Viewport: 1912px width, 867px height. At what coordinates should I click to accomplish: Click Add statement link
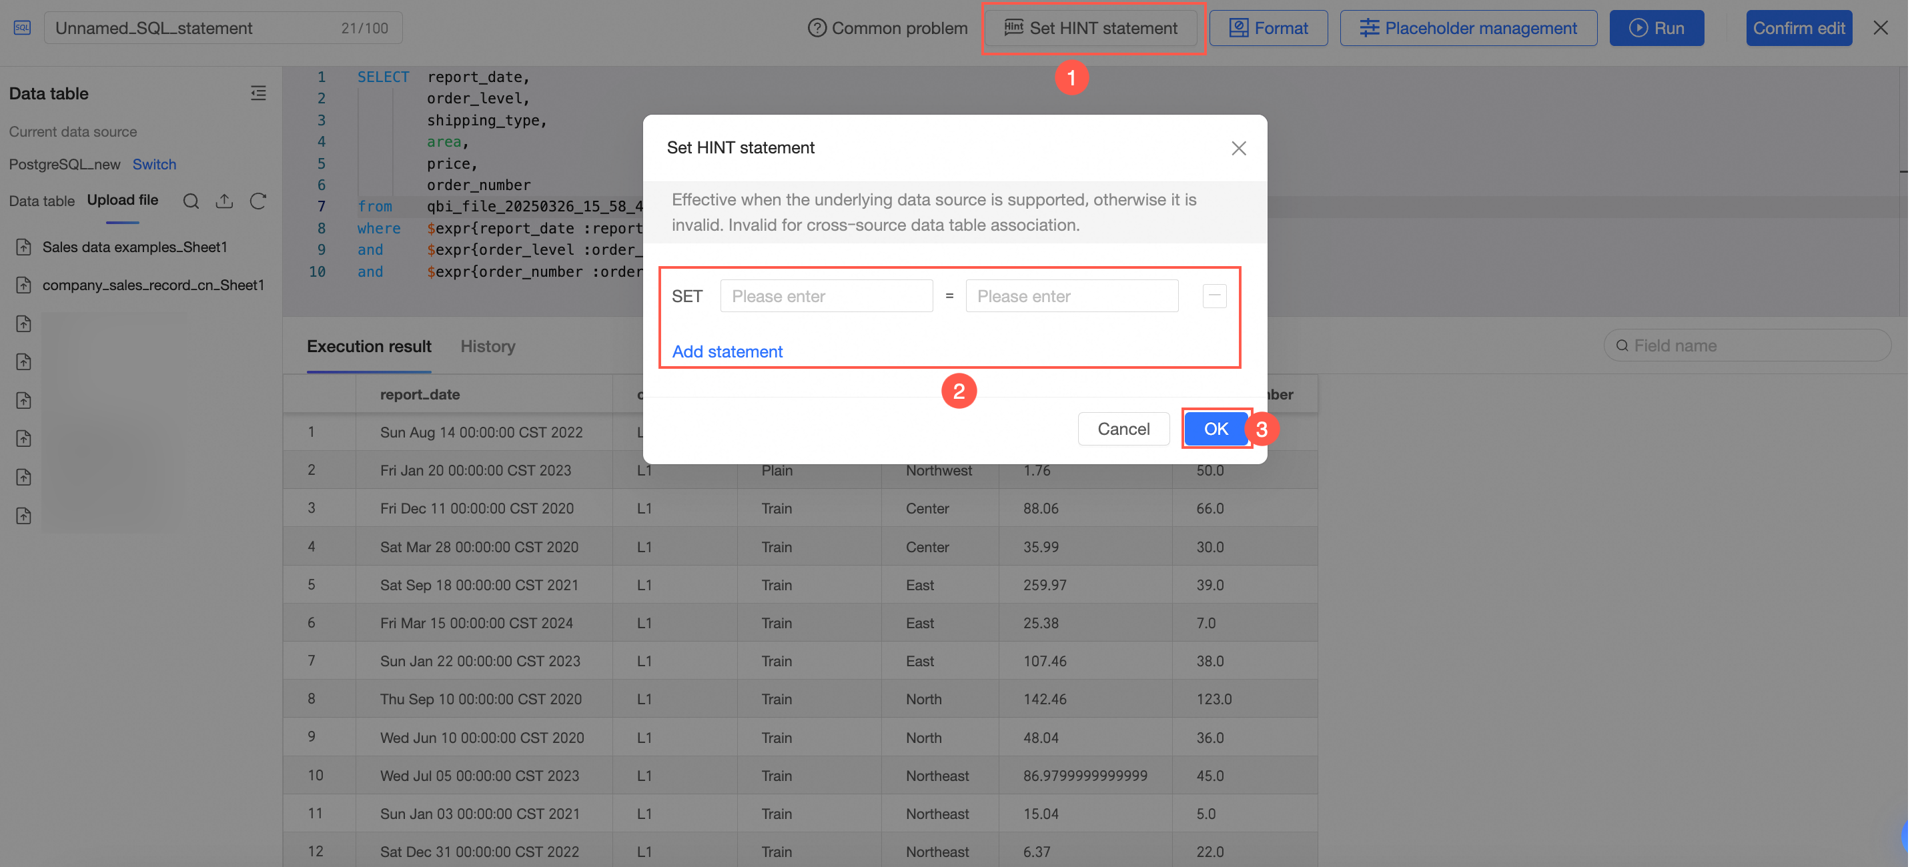pyautogui.click(x=727, y=352)
